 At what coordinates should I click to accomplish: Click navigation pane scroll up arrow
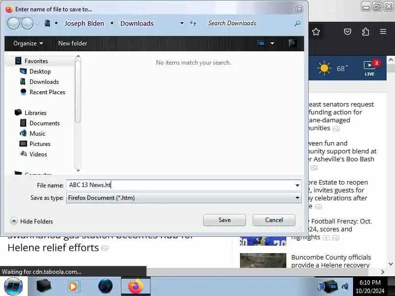click(78, 56)
